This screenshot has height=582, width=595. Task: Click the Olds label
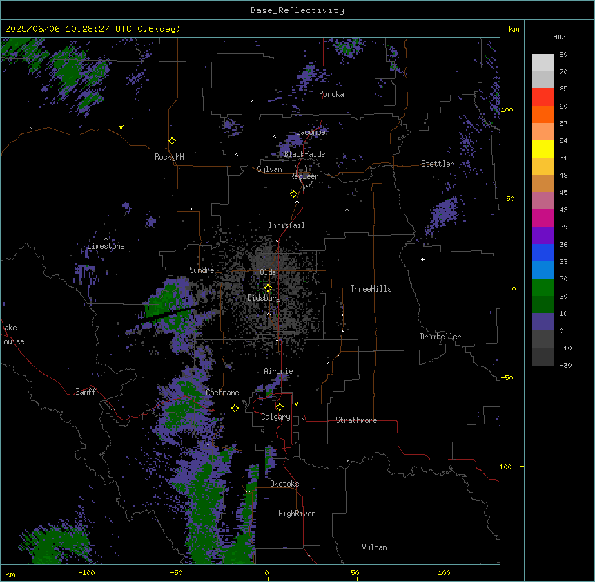pyautogui.click(x=268, y=272)
